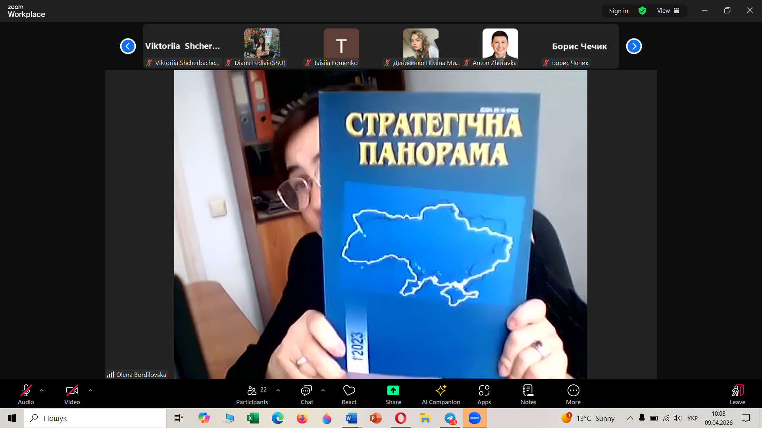Click the green Share screen icon
The height and width of the screenshot is (428, 762).
click(393, 391)
